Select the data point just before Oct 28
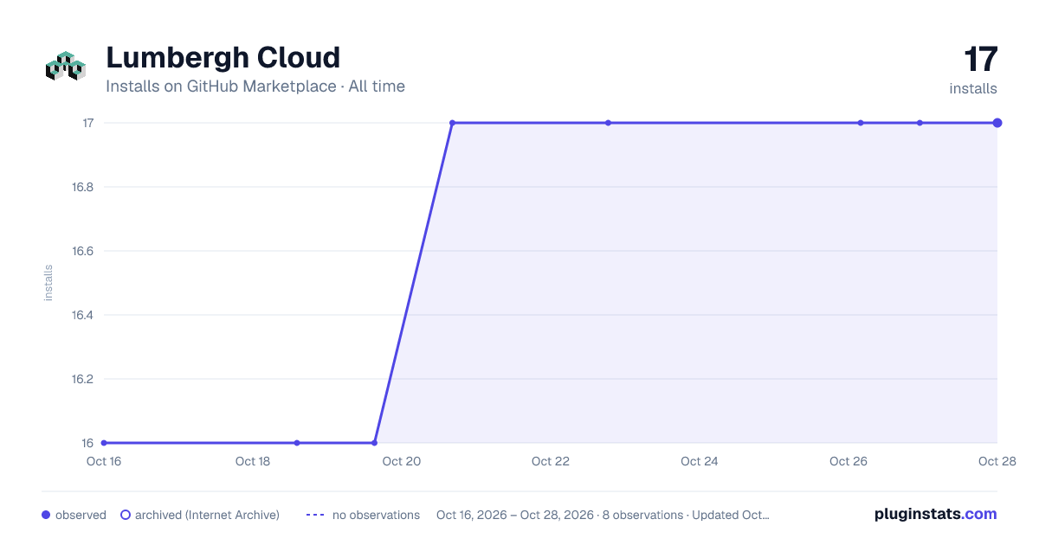 click(920, 123)
